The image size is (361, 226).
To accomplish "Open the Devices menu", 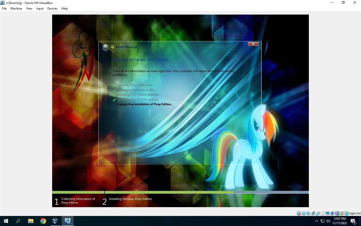I will tap(52, 9).
